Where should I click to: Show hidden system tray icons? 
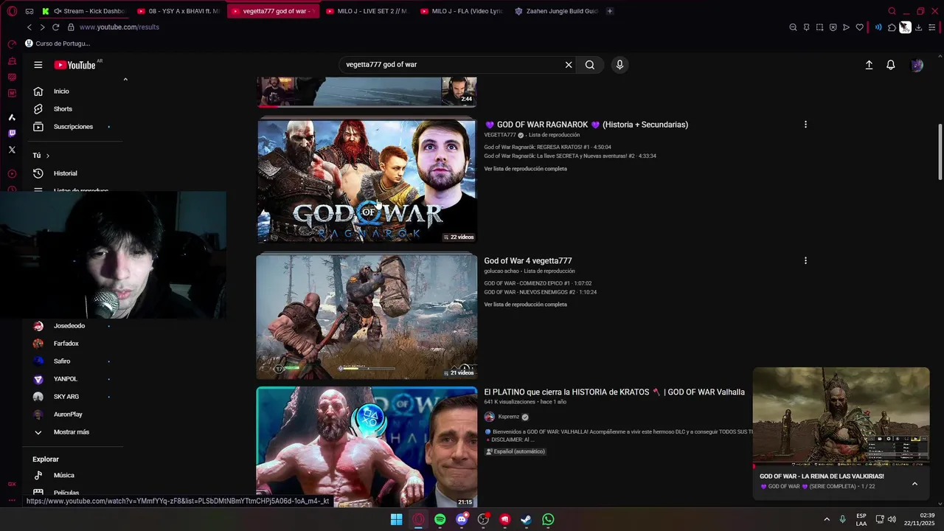[827, 519]
